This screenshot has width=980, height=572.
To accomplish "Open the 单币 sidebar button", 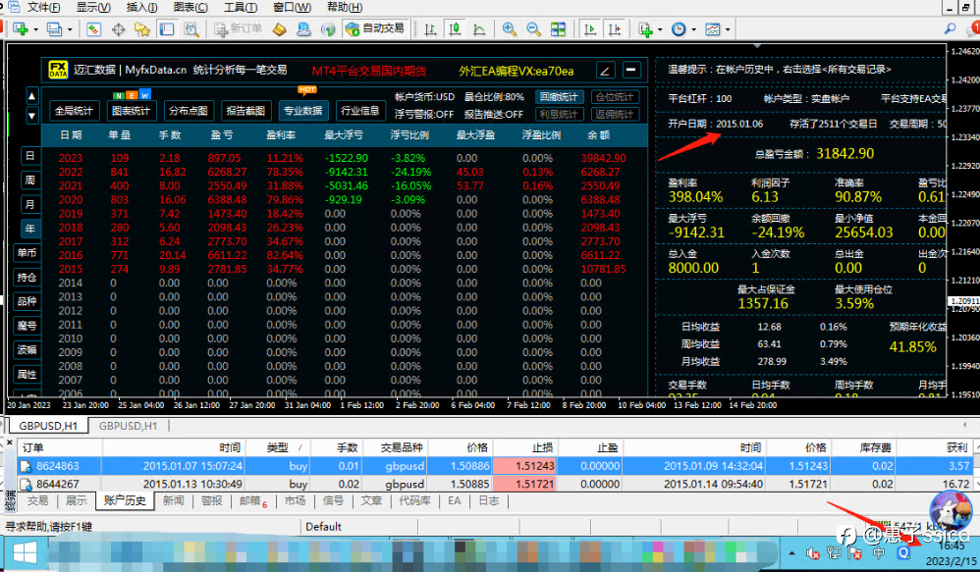I will [x=27, y=253].
